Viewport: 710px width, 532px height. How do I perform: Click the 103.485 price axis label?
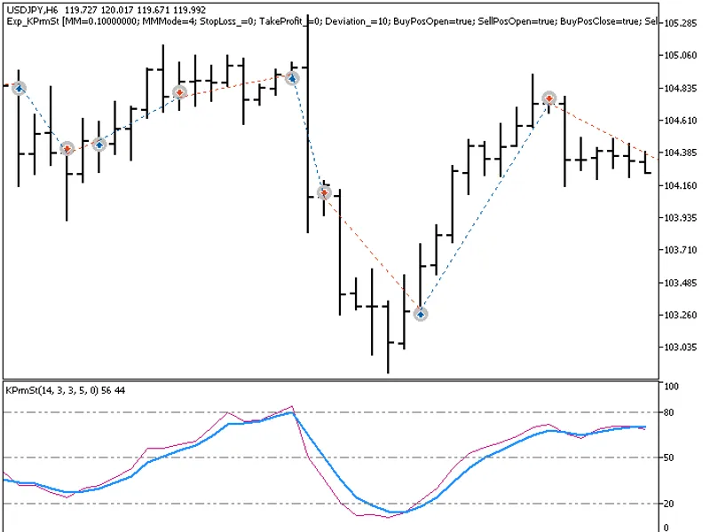pos(680,283)
